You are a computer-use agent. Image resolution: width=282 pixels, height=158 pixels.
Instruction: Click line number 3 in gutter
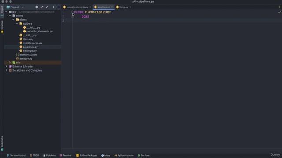coord(63,21)
